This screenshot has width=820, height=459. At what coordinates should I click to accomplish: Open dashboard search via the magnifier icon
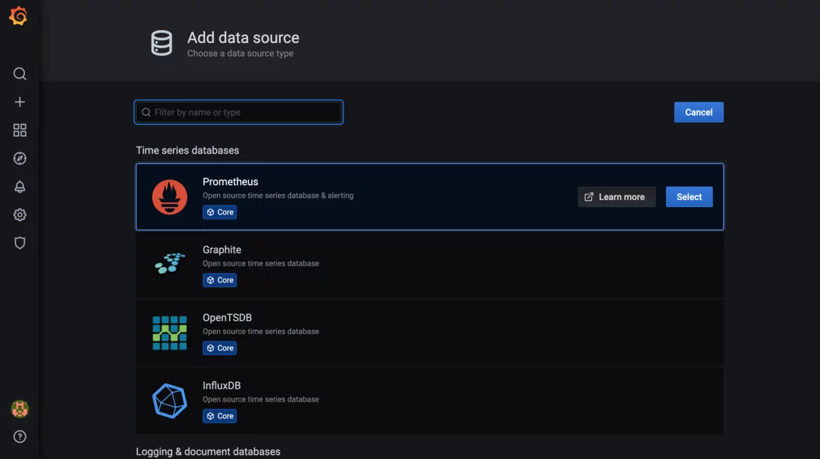[20, 74]
